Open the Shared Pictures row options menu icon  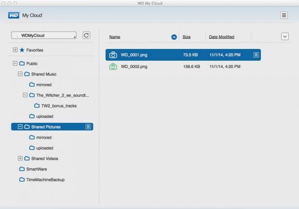[x=88, y=127]
